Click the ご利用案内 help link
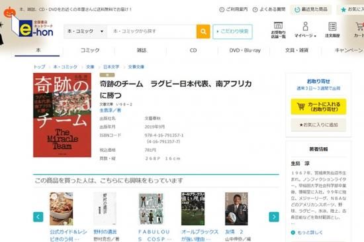Viewport: 364px width, 242px height. pyautogui.click(x=234, y=9)
